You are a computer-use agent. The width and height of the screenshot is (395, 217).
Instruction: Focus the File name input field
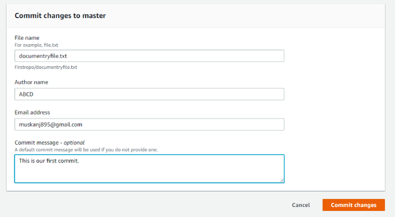[206, 56]
